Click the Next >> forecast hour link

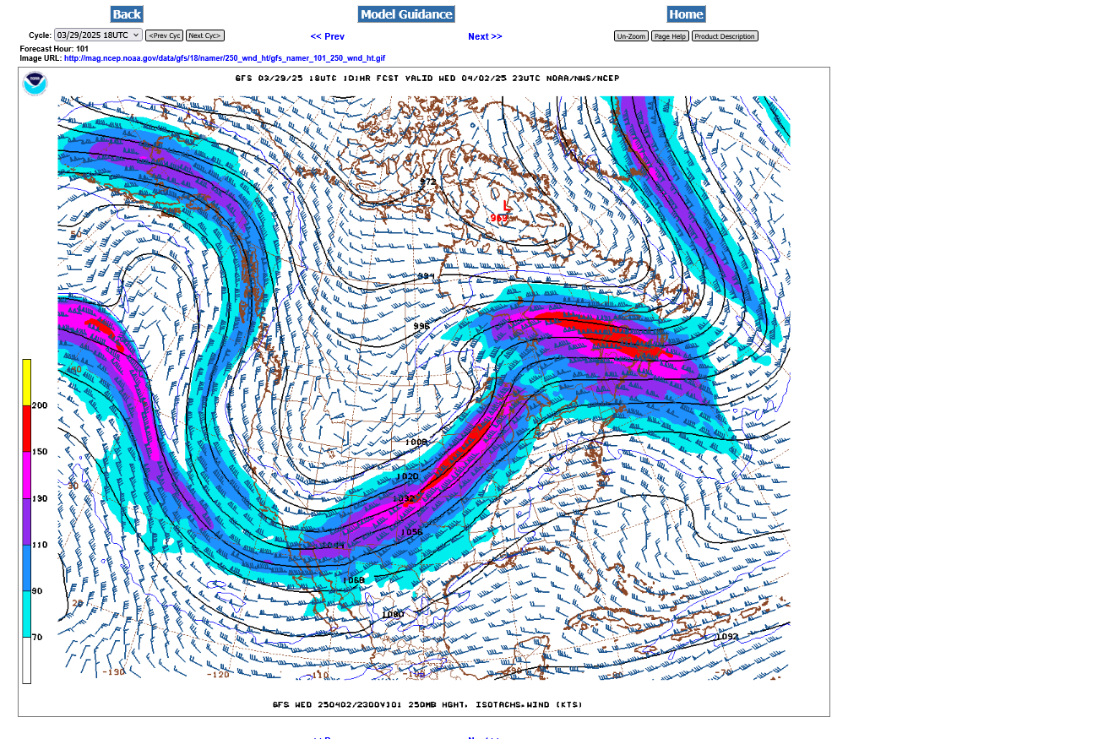coord(485,36)
